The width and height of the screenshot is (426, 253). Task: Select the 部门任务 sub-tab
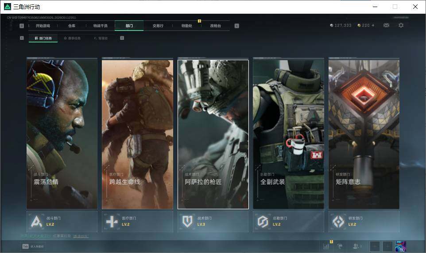click(43, 38)
